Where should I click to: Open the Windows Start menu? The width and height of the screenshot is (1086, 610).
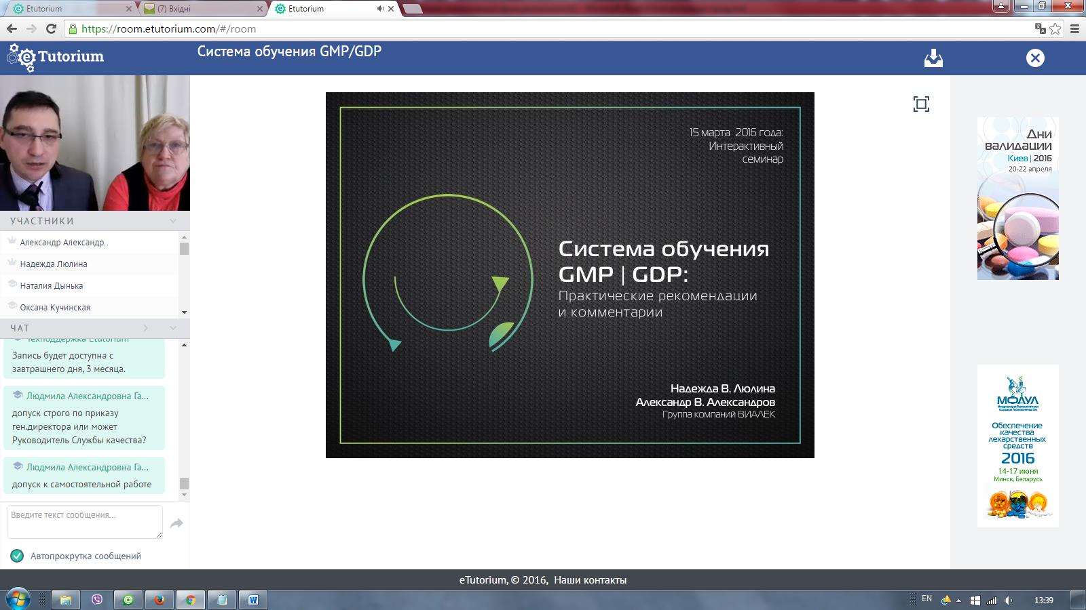pos(18,599)
